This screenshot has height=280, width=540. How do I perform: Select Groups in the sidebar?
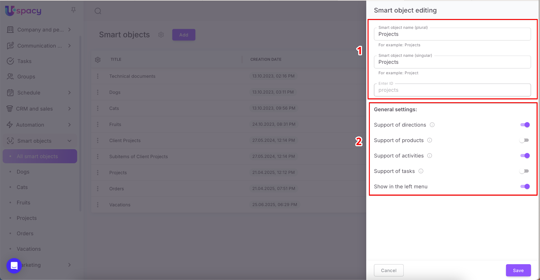coord(26,77)
